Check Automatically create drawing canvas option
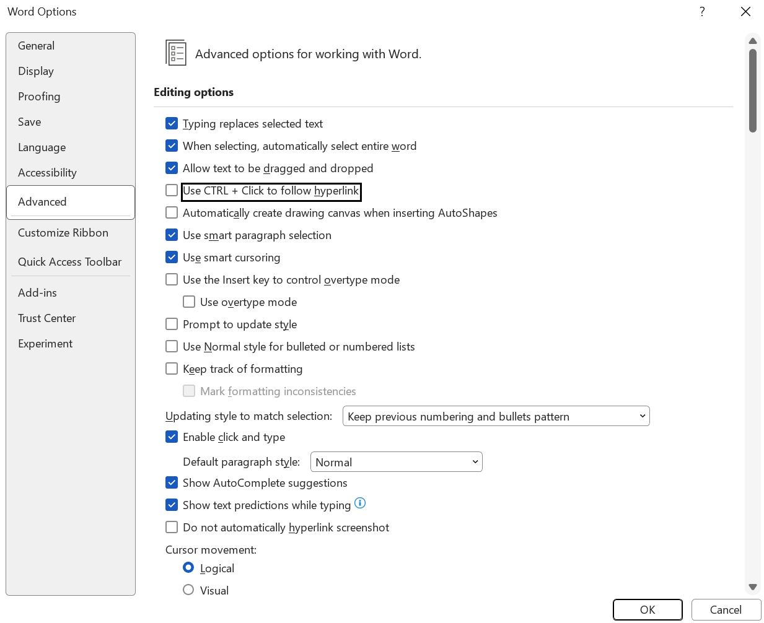764x623 pixels. pos(172,213)
